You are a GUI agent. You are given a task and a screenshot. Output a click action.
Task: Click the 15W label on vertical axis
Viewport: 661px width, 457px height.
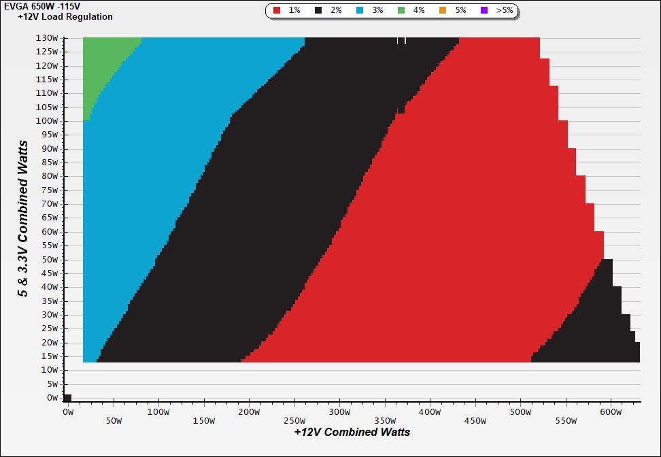pos(51,356)
